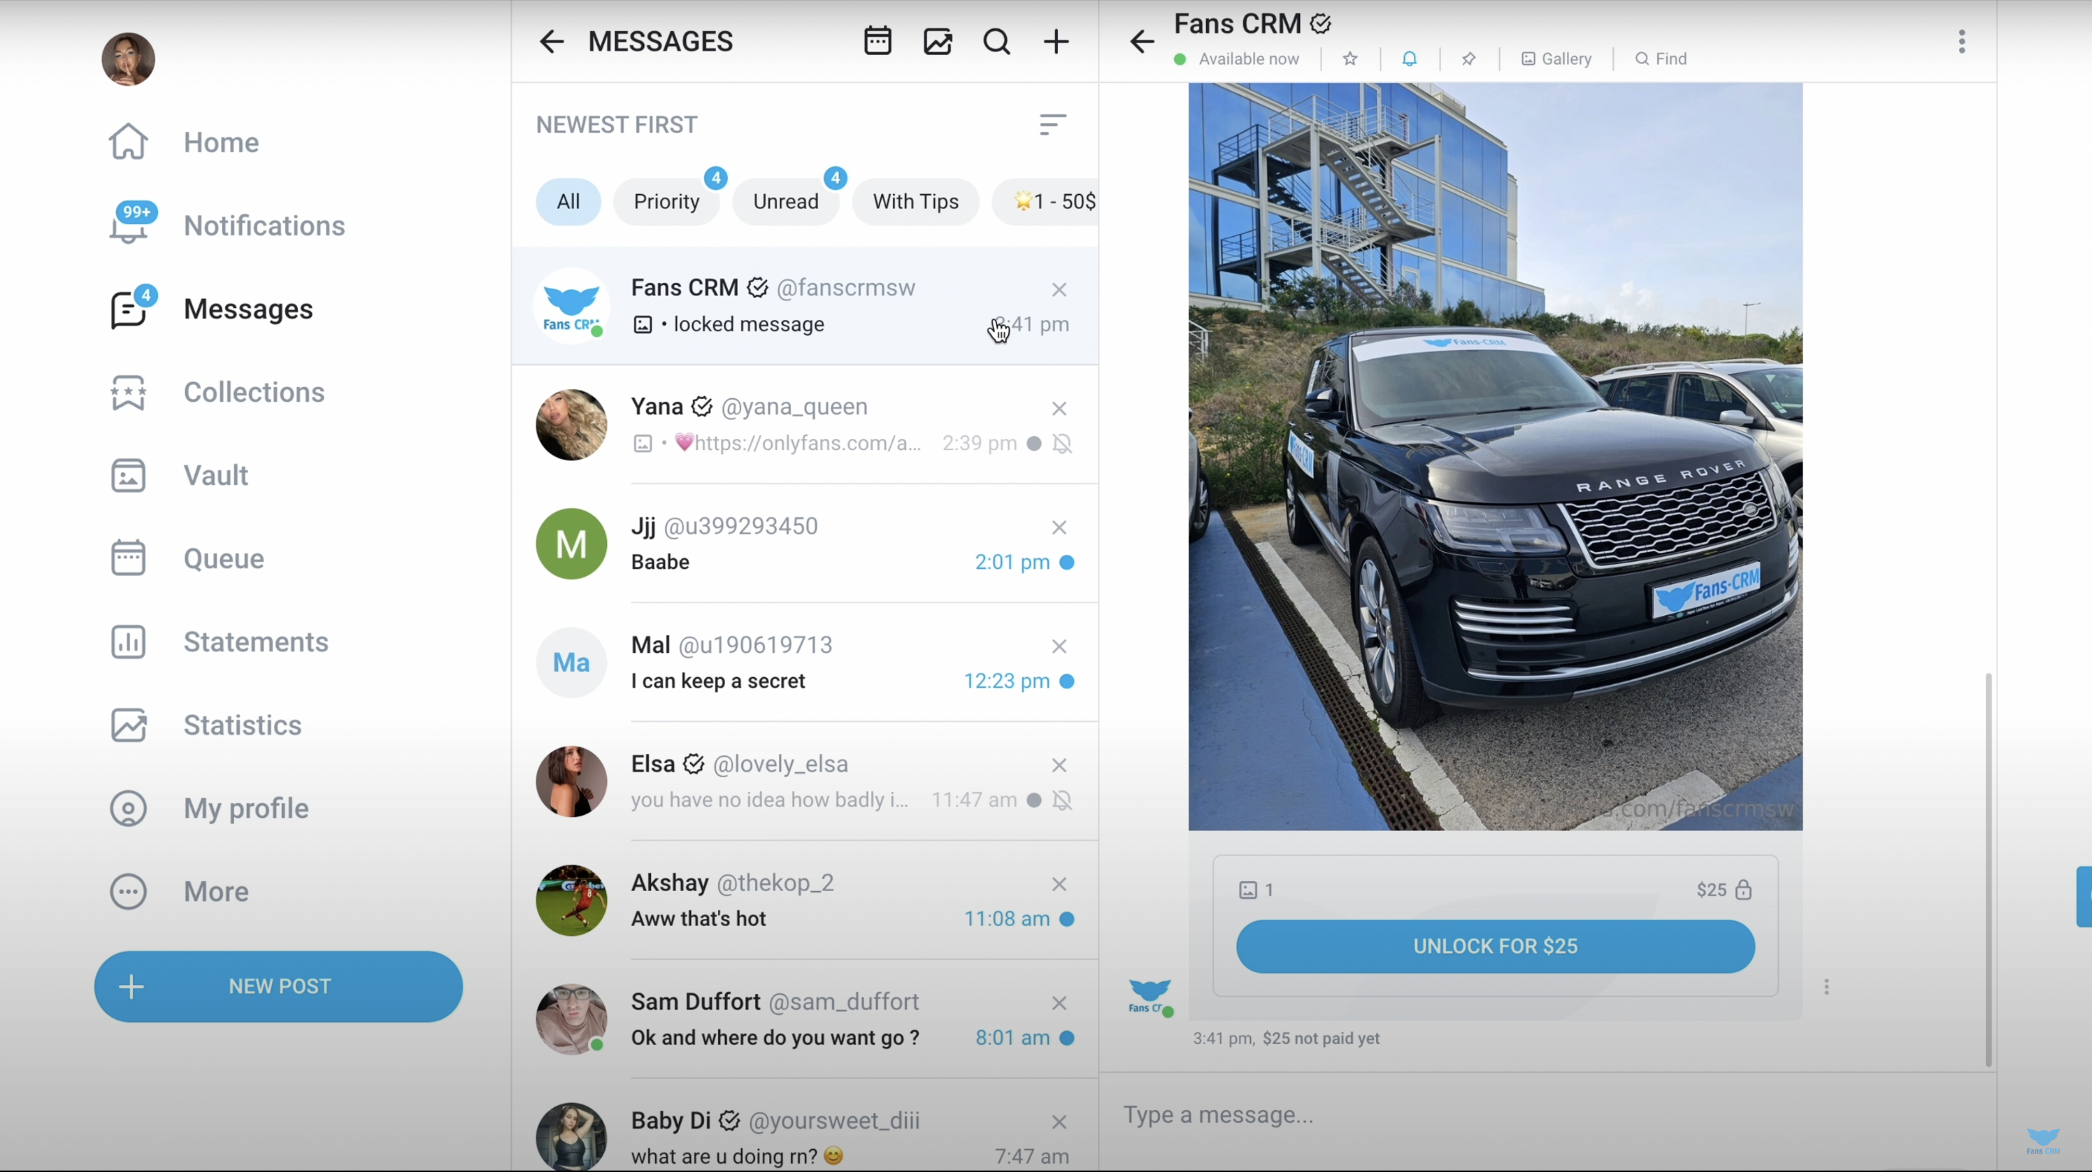
Task: Click the compose/new message plus icon
Action: tap(1056, 41)
